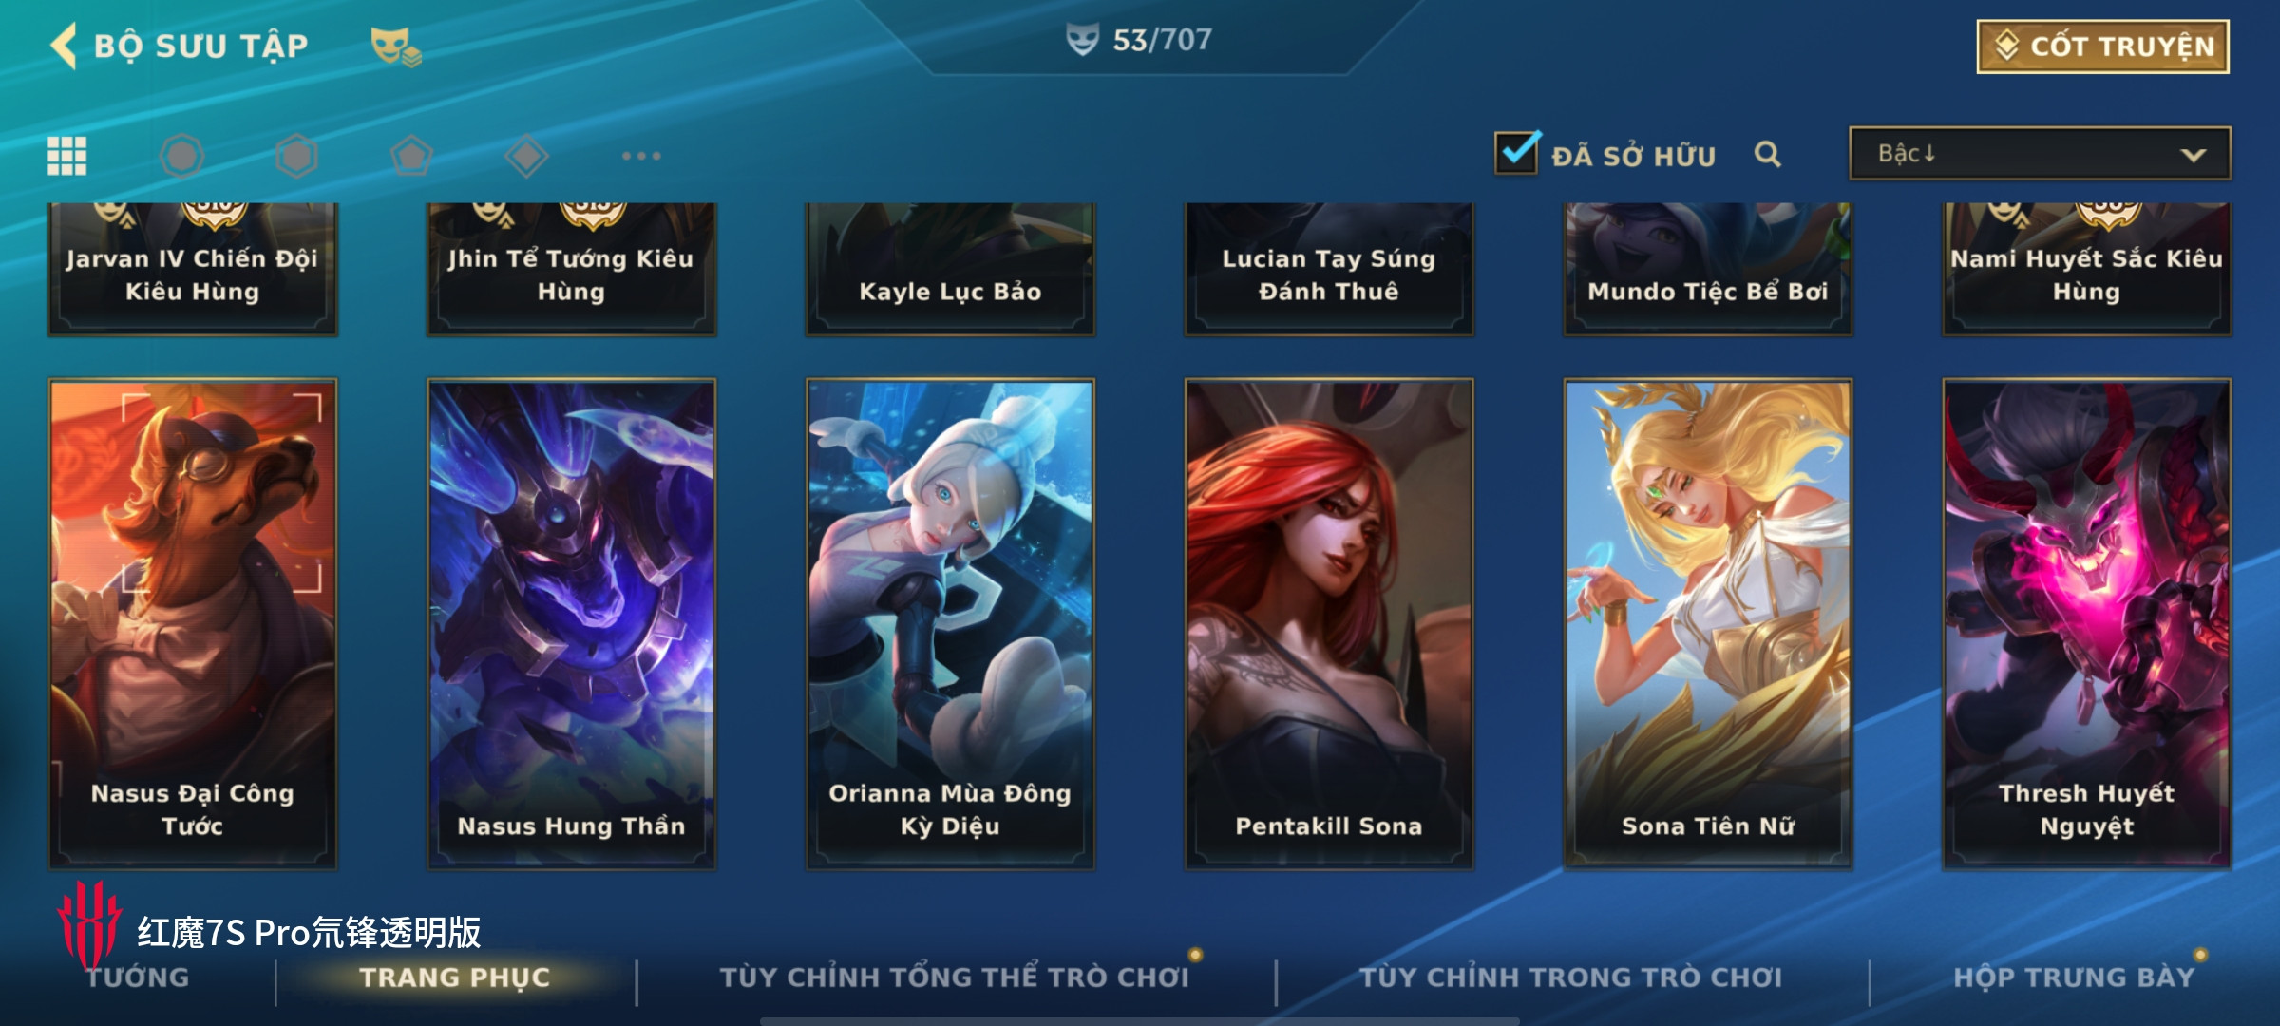This screenshot has height=1026, width=2280.
Task: Uncheck the Đã Sở Hữu checkbox
Action: pyautogui.click(x=1517, y=153)
